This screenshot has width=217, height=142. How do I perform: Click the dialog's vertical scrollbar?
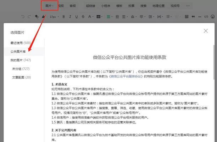click(x=214, y=62)
